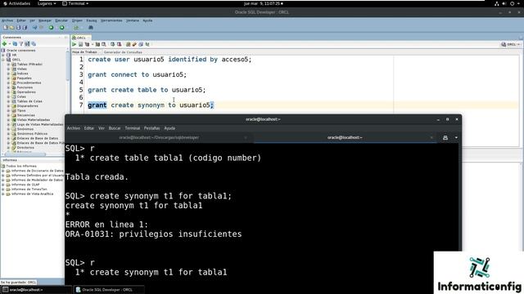524x294 pixels.
Task: Click the new tab icon in terminal window
Action: [x=445, y=137]
